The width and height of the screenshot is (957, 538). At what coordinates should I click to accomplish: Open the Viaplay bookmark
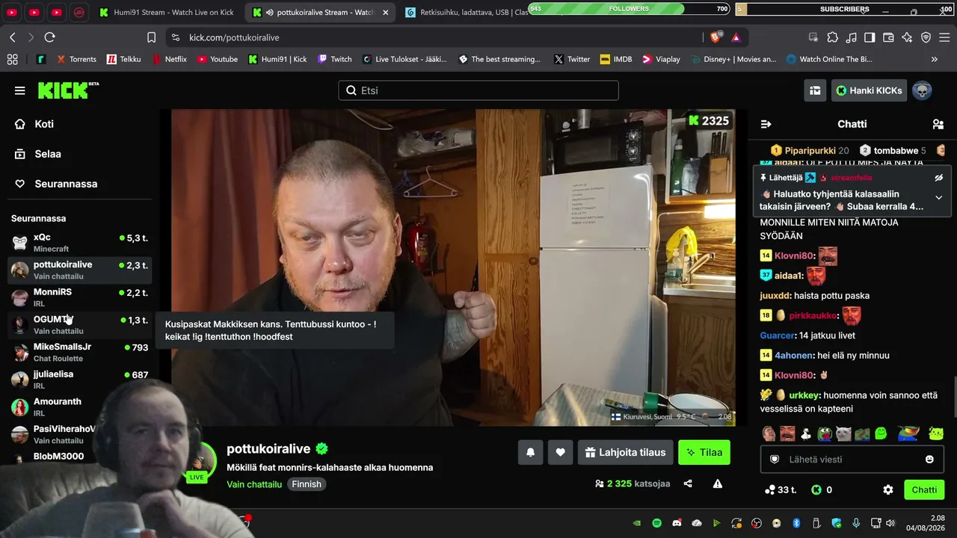coord(661,59)
